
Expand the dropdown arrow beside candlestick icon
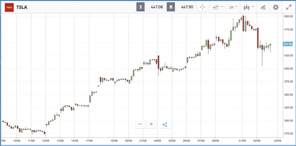252,6
